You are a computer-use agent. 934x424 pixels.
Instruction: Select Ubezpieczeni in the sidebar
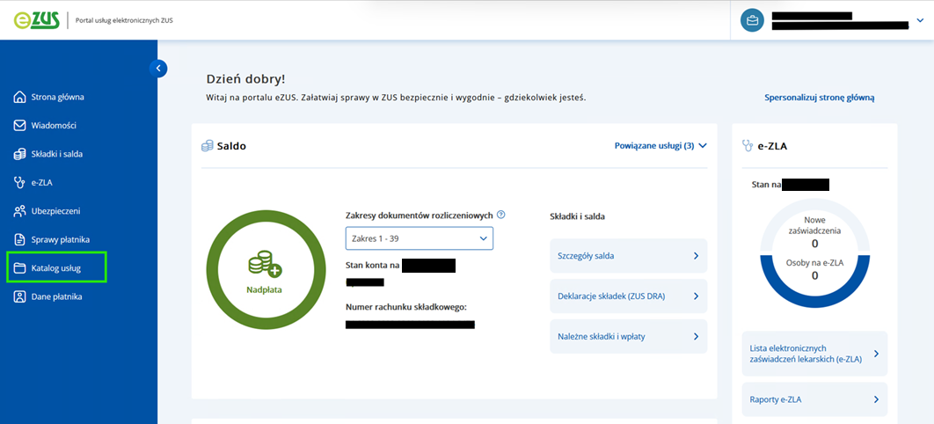[55, 211]
